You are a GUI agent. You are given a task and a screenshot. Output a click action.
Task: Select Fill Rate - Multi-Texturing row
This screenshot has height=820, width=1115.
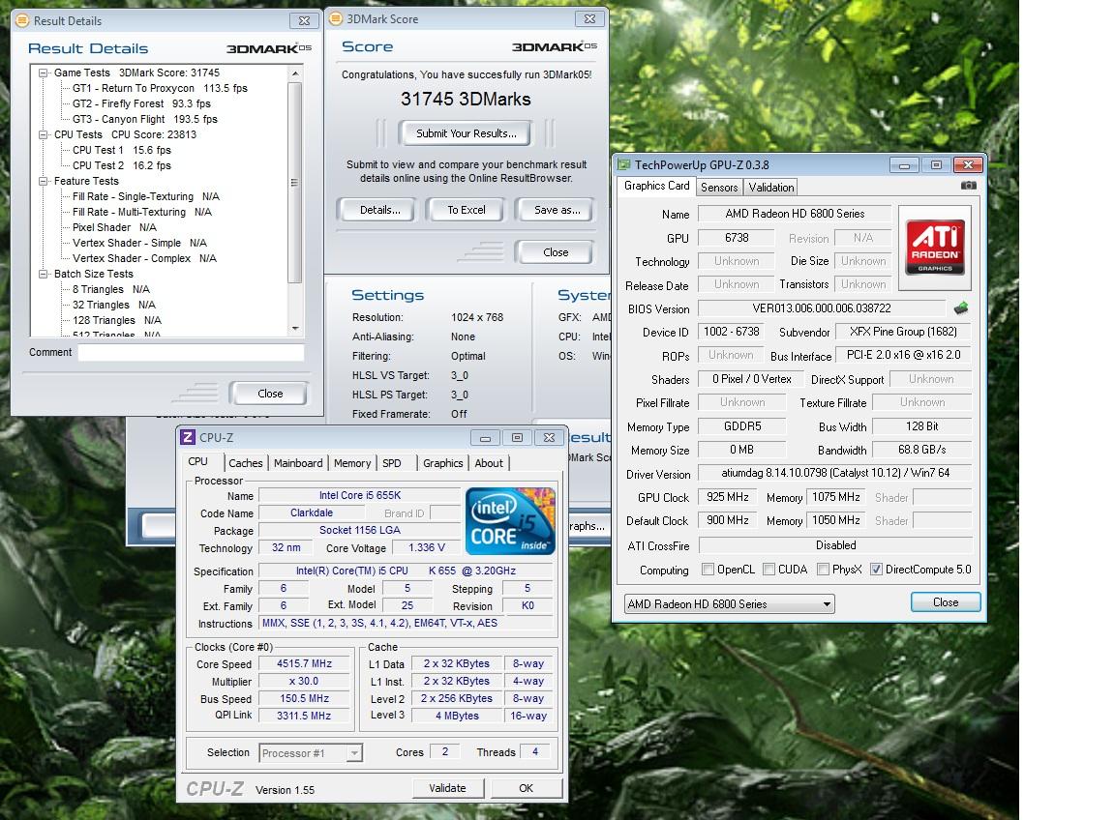(x=142, y=213)
